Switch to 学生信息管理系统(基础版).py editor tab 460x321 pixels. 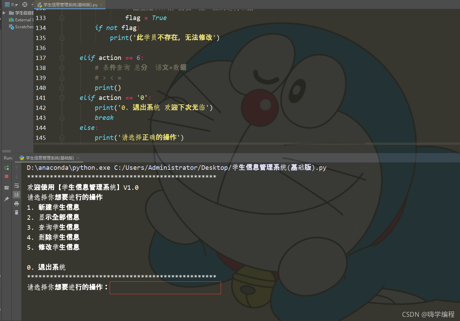tap(70, 5)
